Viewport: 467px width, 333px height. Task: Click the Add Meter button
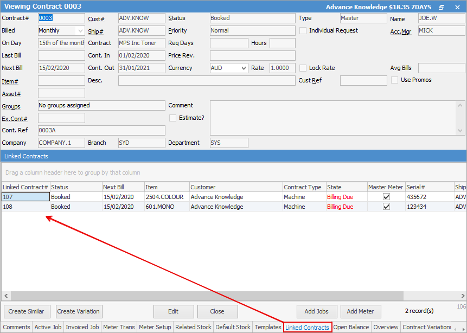click(x=360, y=311)
